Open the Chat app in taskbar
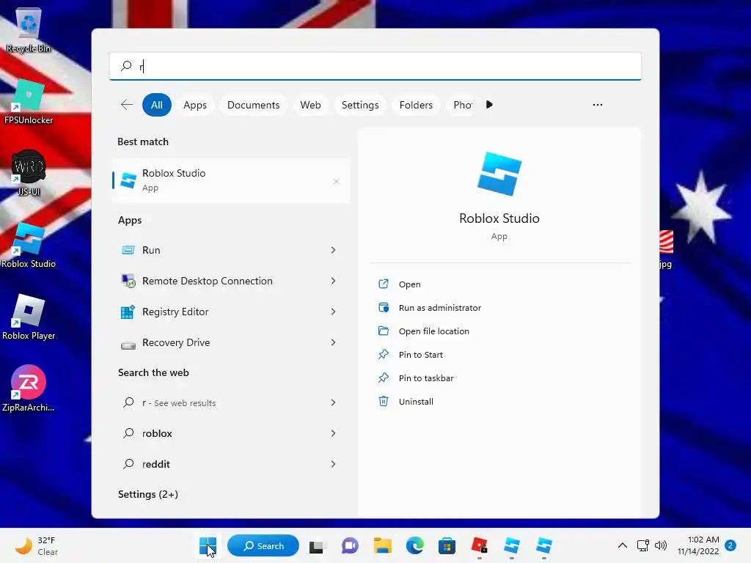 [x=350, y=545]
